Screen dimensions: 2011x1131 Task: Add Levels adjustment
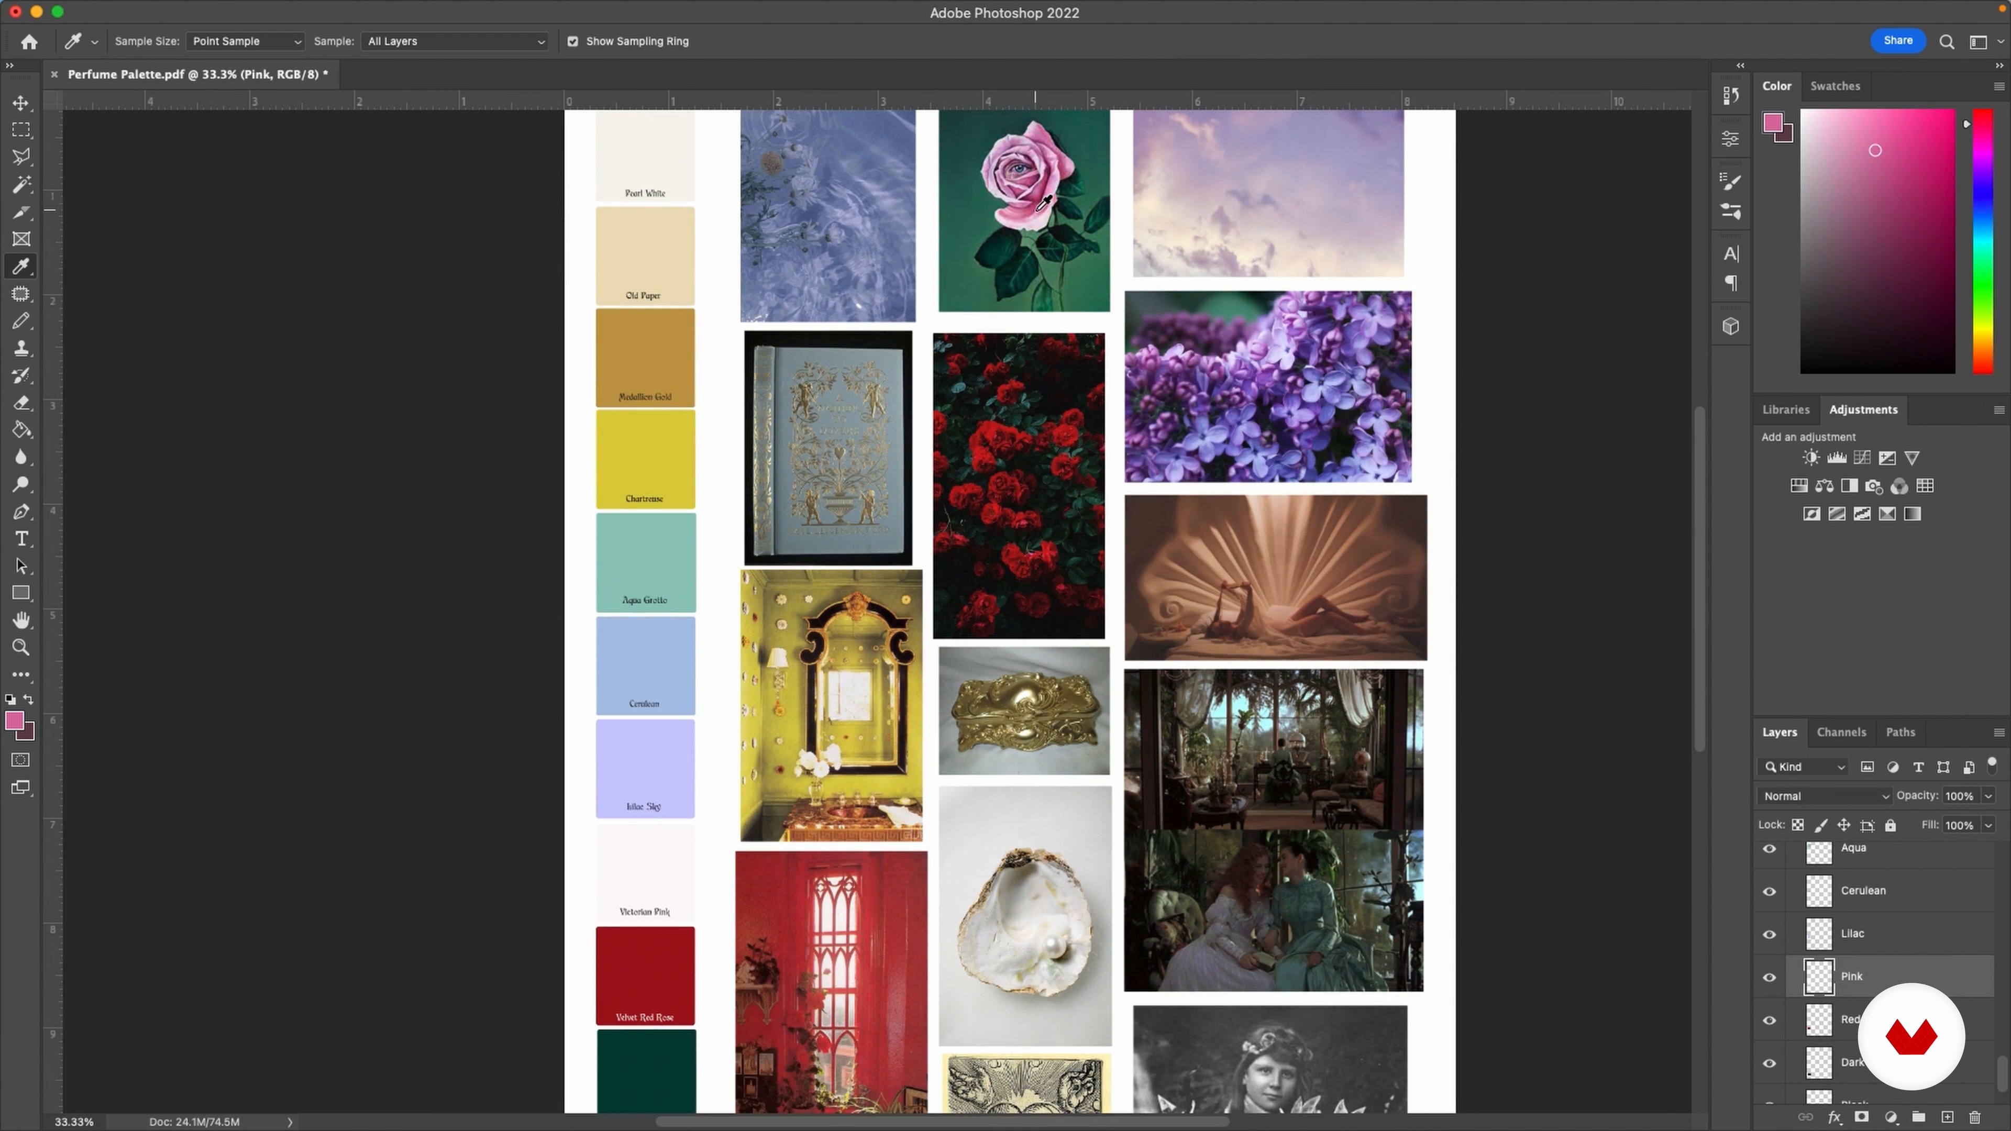(x=1837, y=458)
